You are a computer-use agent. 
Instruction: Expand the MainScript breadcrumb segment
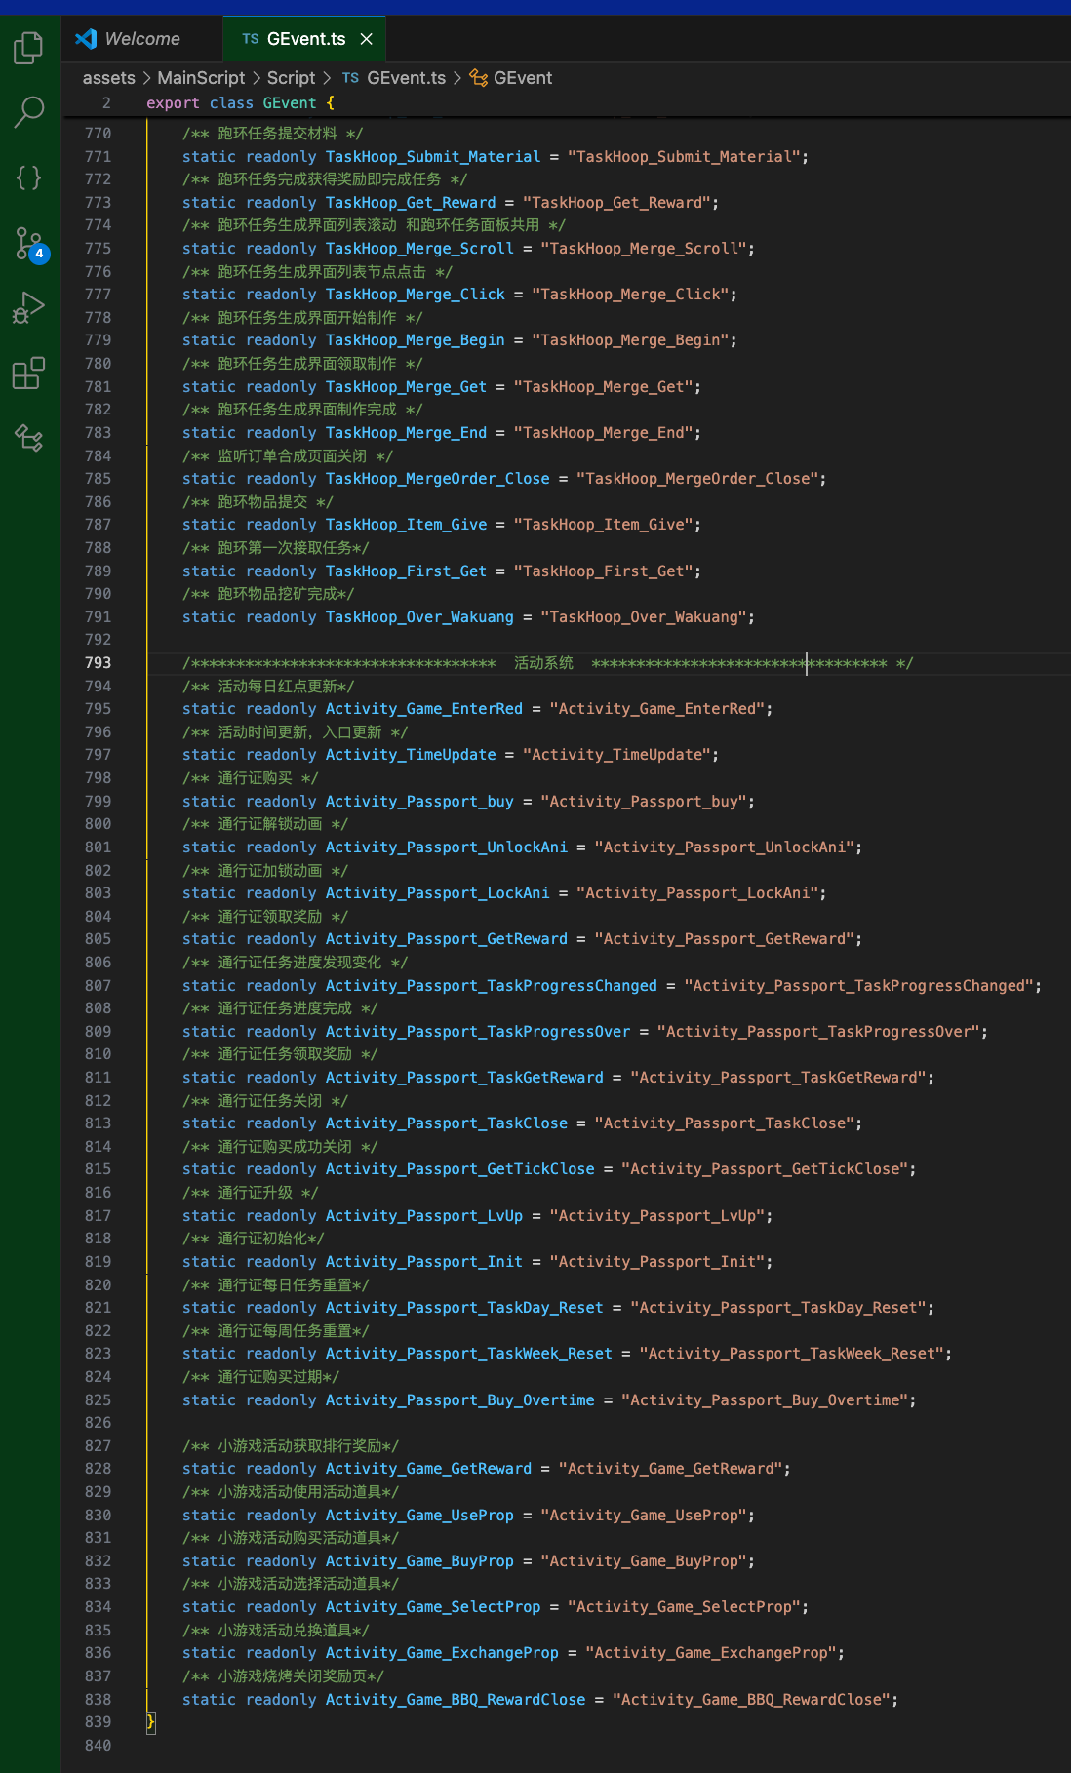tap(201, 78)
